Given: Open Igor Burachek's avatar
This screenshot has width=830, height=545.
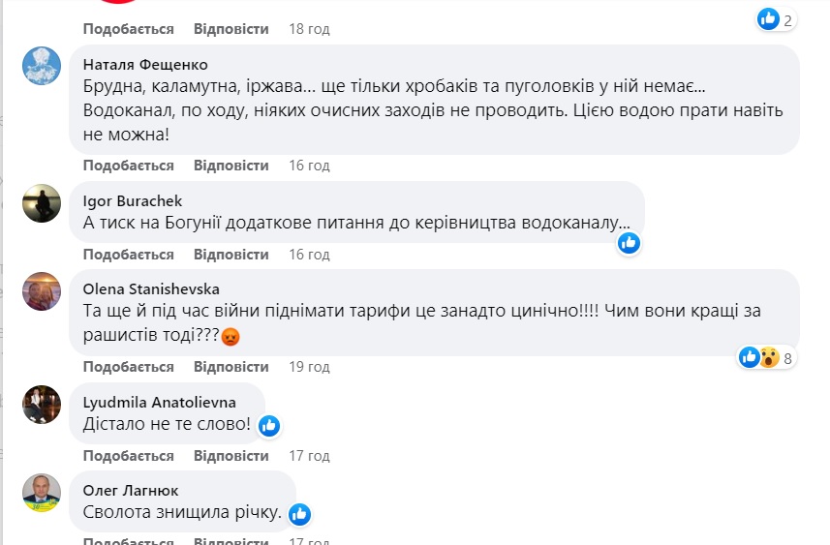Looking at the screenshot, I should [x=42, y=202].
